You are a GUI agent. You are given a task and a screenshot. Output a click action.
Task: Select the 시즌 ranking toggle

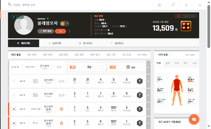pyautogui.click(x=178, y=16)
